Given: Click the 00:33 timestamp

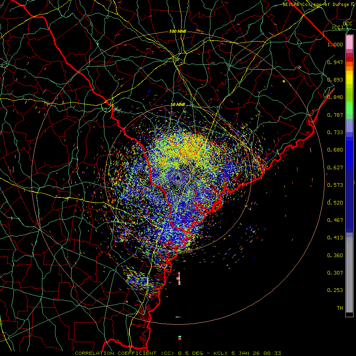Looking at the screenshot, I should click(272, 353).
